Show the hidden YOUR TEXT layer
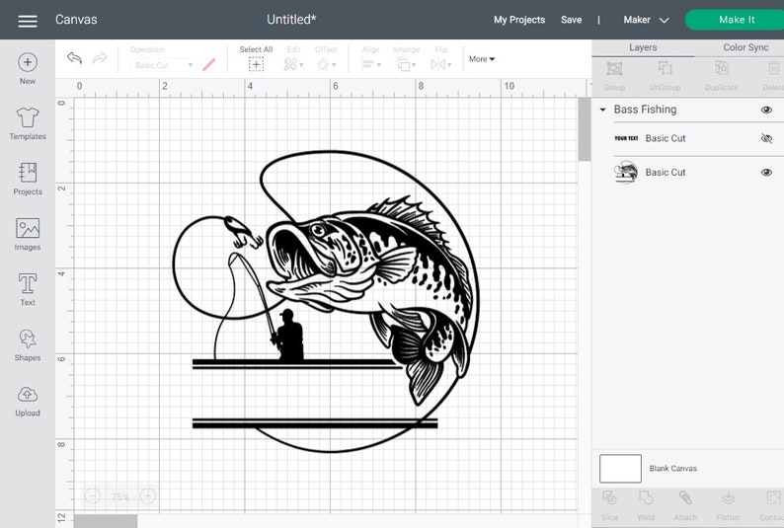 [x=766, y=139]
